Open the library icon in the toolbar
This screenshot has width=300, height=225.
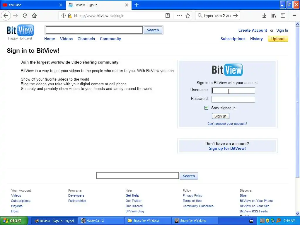coord(274,16)
